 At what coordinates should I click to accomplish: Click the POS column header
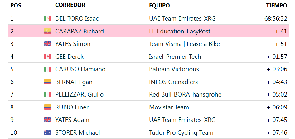[x=16, y=6]
